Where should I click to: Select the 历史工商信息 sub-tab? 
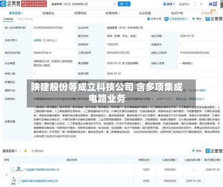click(x=25, y=19)
